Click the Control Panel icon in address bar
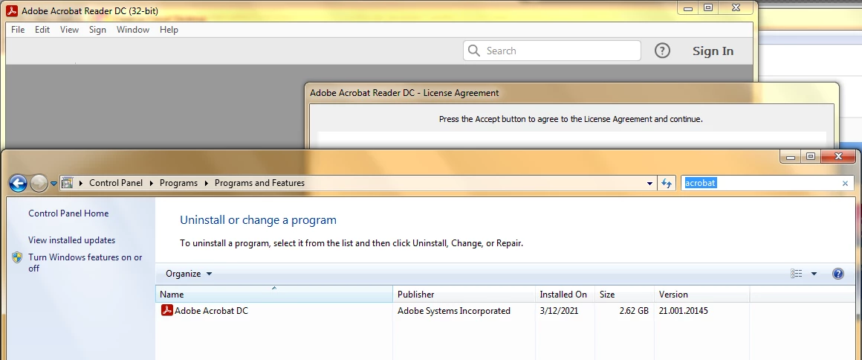Screen dimensions: 862x360 [67, 183]
